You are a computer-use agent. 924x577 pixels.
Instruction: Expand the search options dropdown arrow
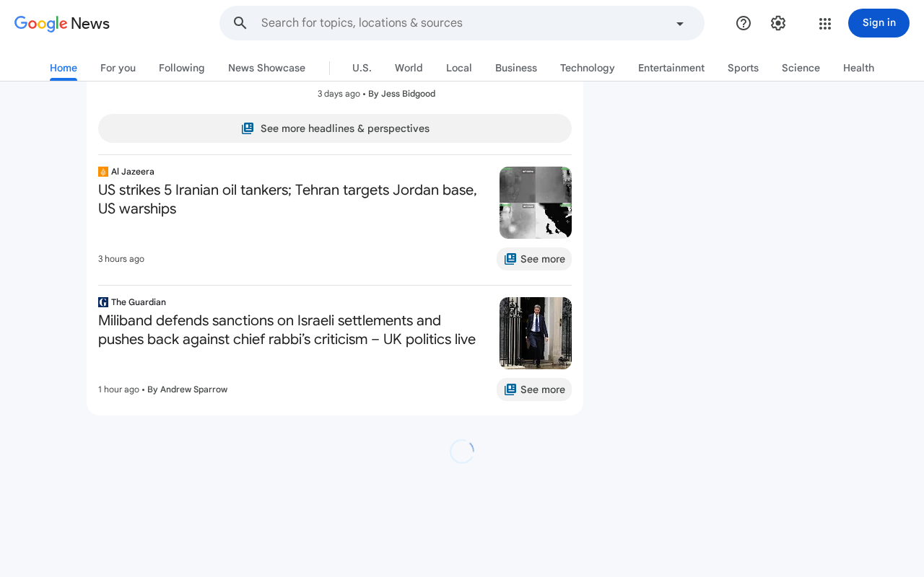point(679,24)
